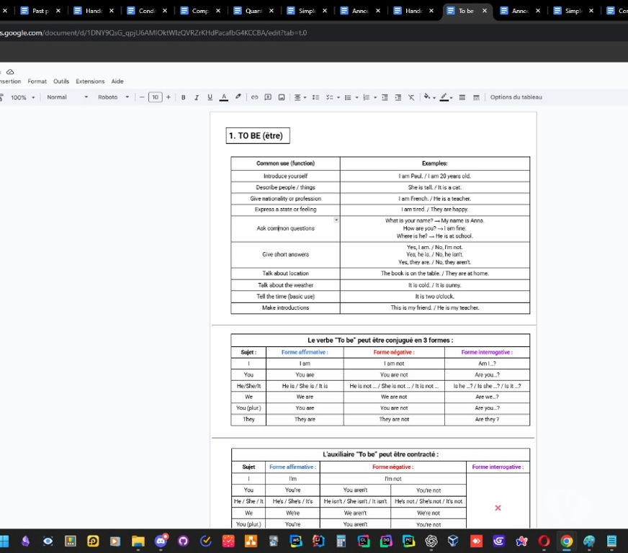Viewport: 628px width, 553px height.
Task: Click the line spacing icon
Action: point(315,97)
